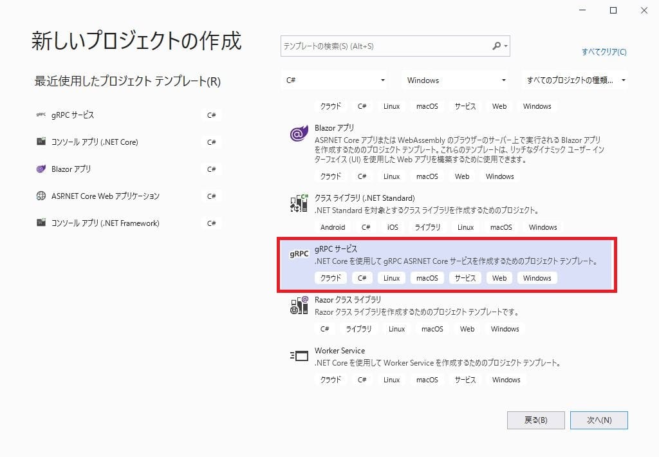This screenshot has height=457, width=659.
Task: Click the Android tag under クラス ライブラリ
Action: click(333, 227)
